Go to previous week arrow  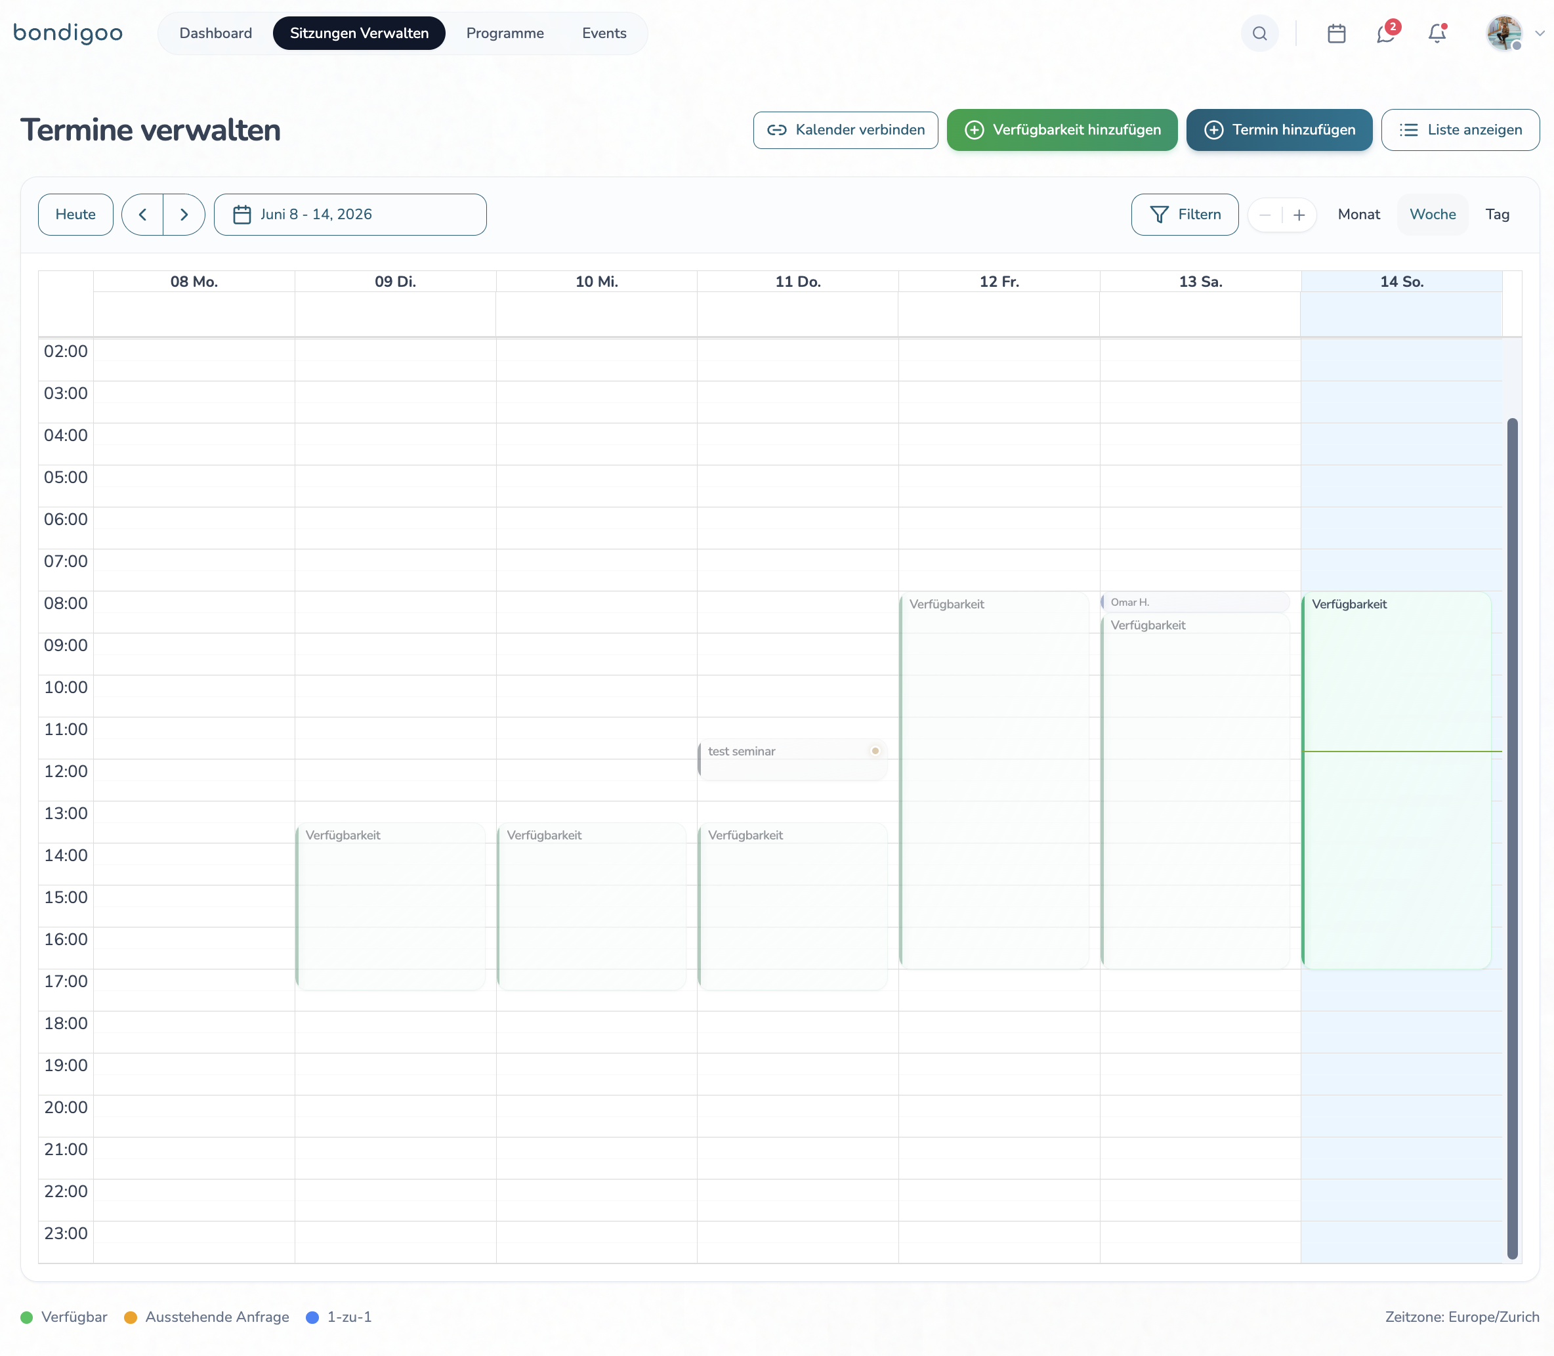click(x=142, y=215)
